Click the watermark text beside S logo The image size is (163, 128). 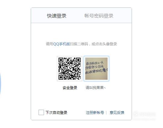click(147, 114)
